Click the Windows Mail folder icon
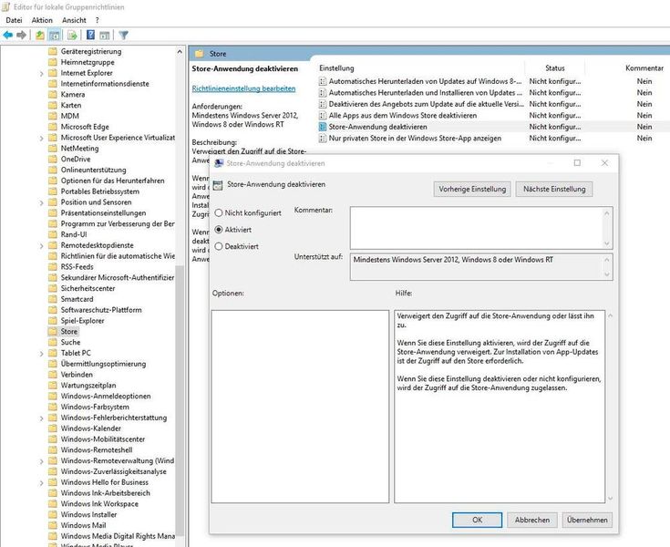Image resolution: width=670 pixels, height=547 pixels. point(53,525)
